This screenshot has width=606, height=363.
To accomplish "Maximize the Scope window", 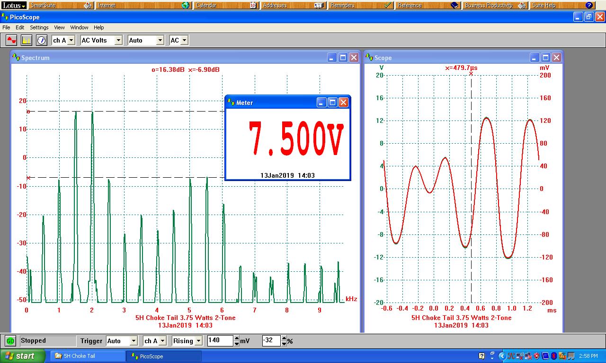I will point(545,58).
